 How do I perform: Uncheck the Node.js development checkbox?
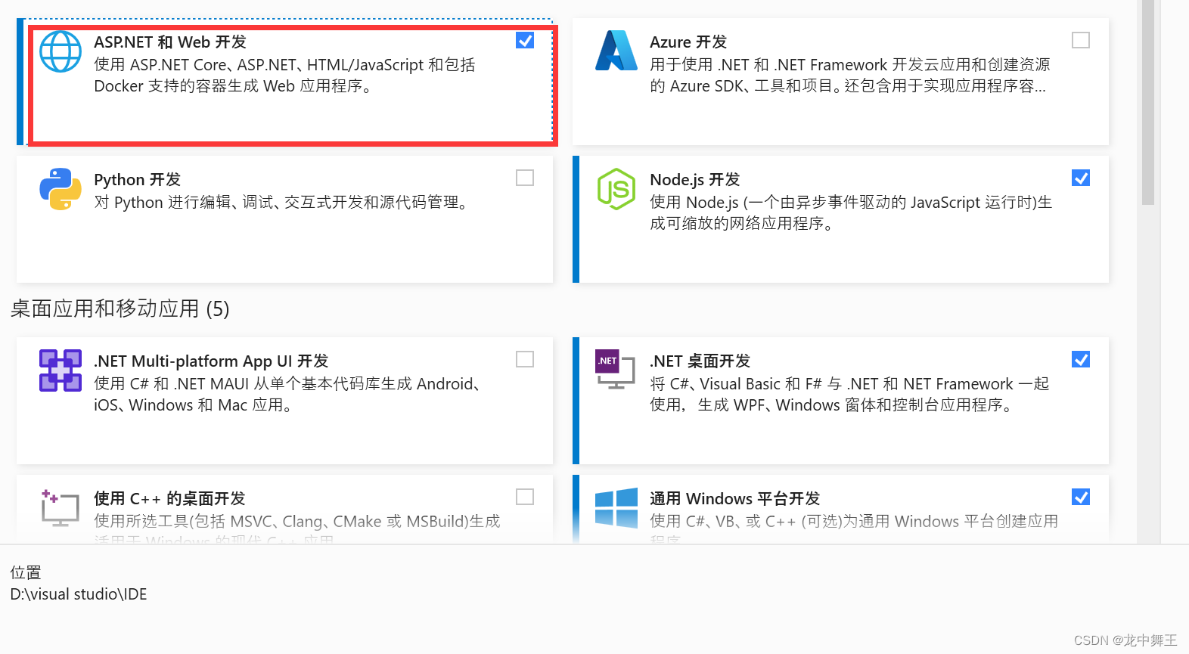[1081, 178]
